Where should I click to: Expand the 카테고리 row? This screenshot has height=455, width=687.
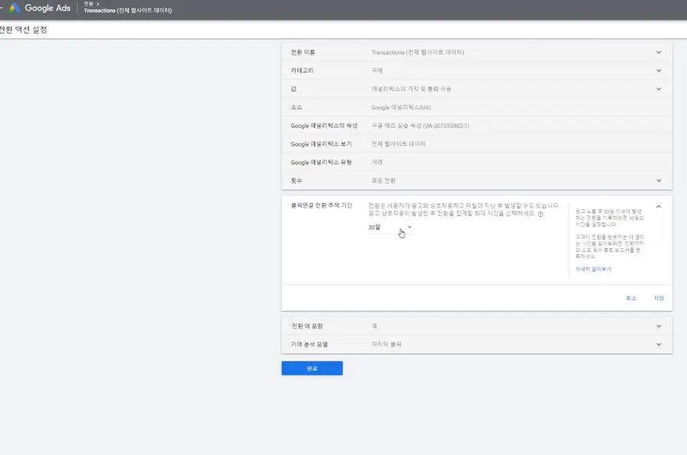pos(657,70)
